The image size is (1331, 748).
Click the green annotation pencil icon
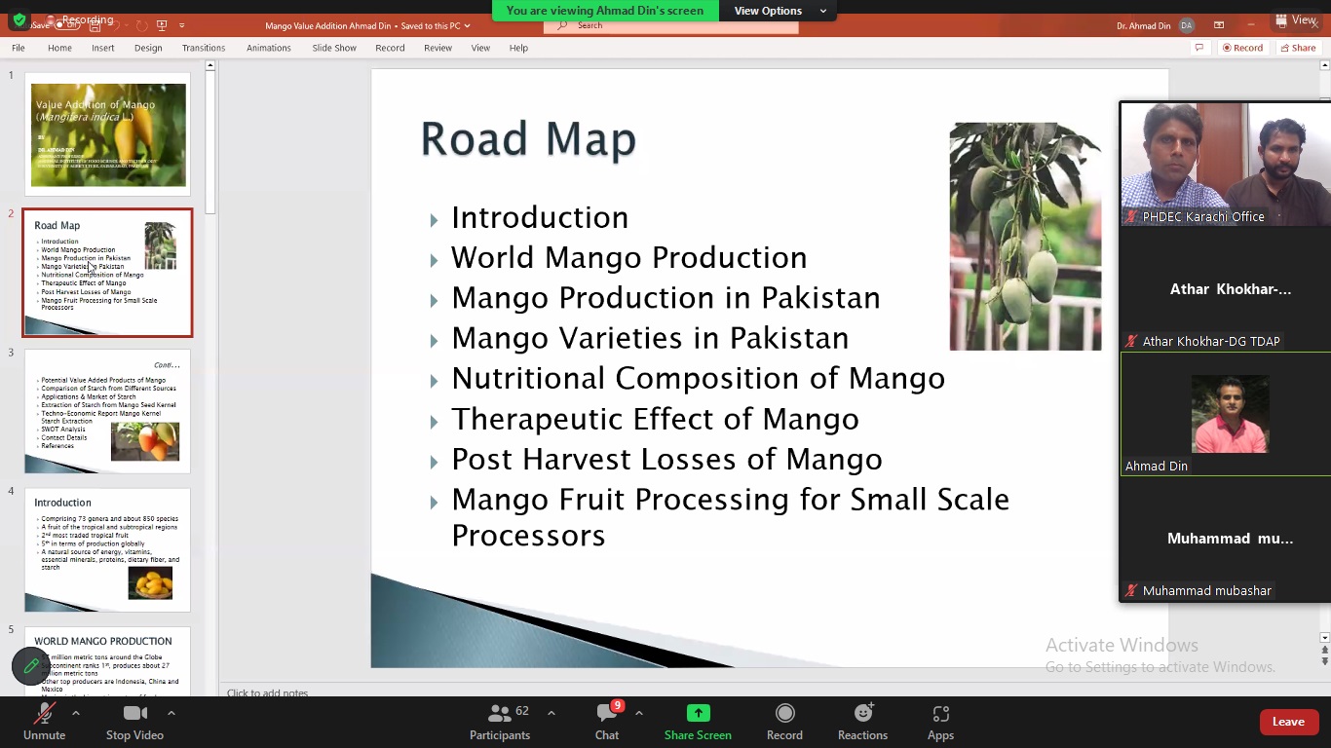[31, 666]
